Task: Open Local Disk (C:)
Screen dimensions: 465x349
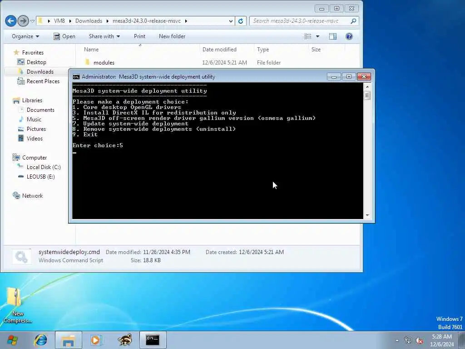Action: coord(44,167)
